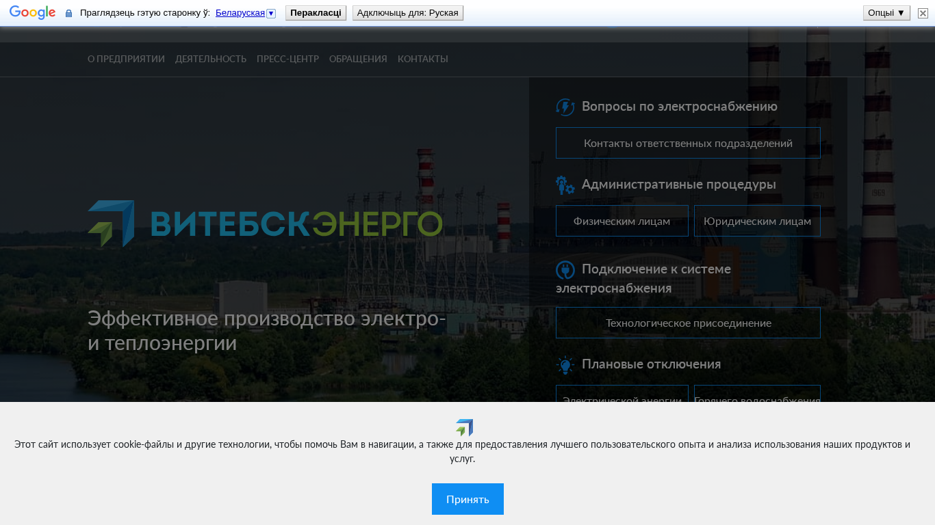The width and height of the screenshot is (935, 525).
Task: Click the Эффективное производство slogan text
Action: (267, 331)
